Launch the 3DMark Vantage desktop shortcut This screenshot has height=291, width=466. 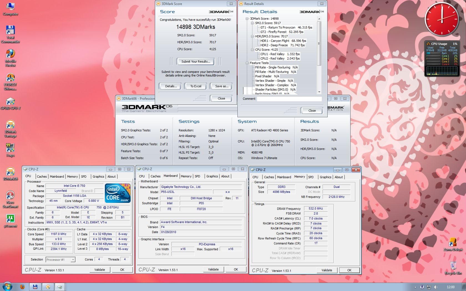point(10,129)
